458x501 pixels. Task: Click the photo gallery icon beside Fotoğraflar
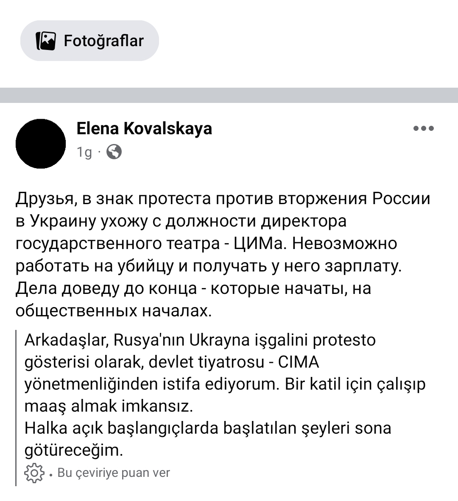click(x=46, y=41)
